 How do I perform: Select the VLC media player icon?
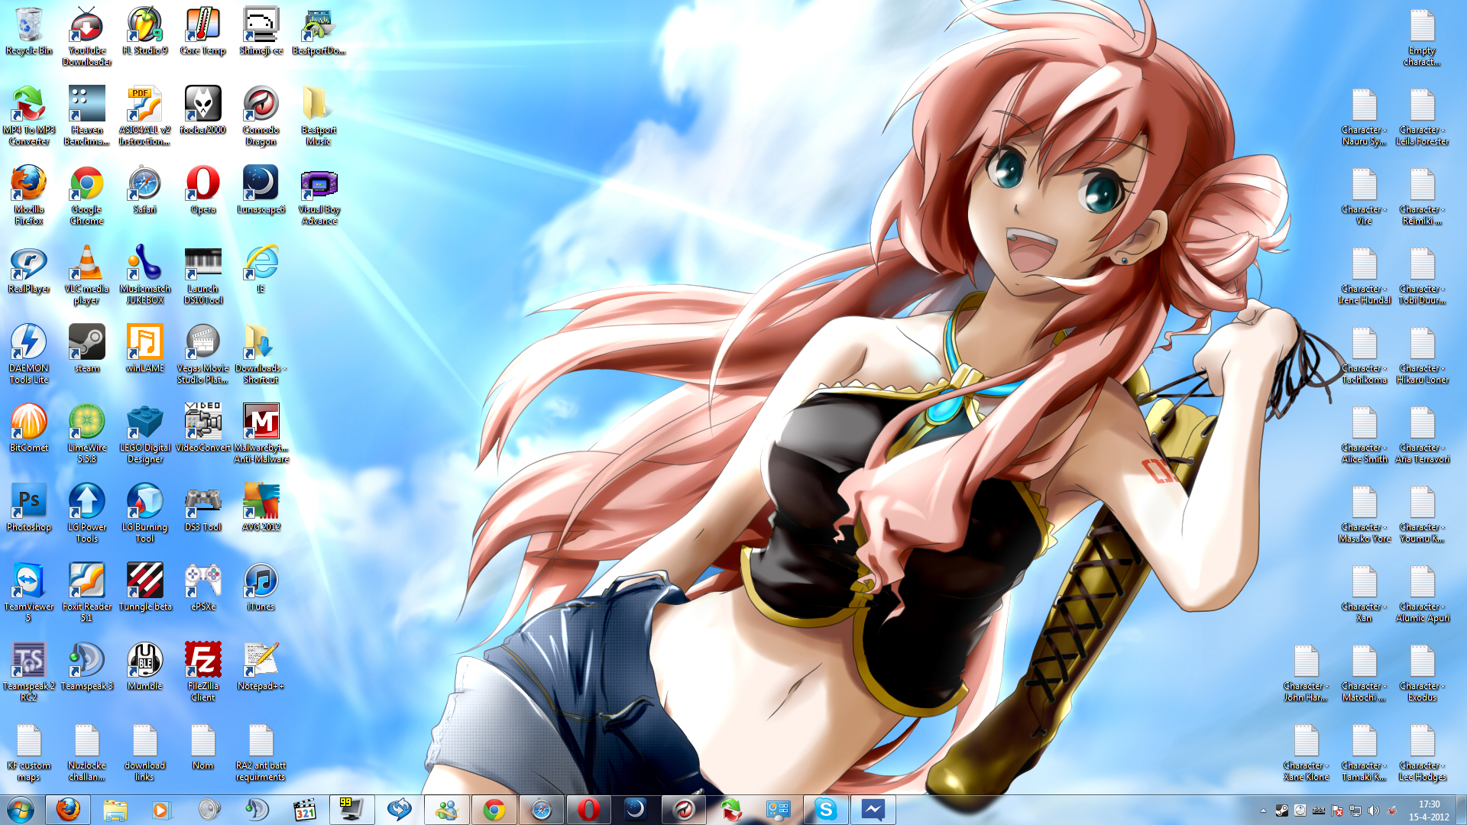click(87, 275)
